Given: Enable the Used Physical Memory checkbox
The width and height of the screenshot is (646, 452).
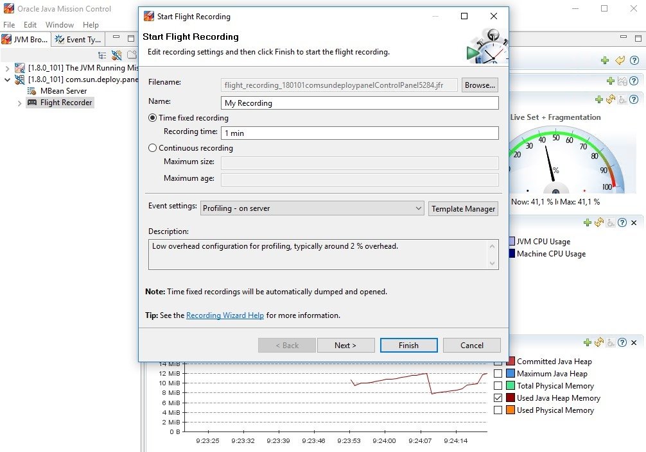Looking at the screenshot, I should coord(498,410).
